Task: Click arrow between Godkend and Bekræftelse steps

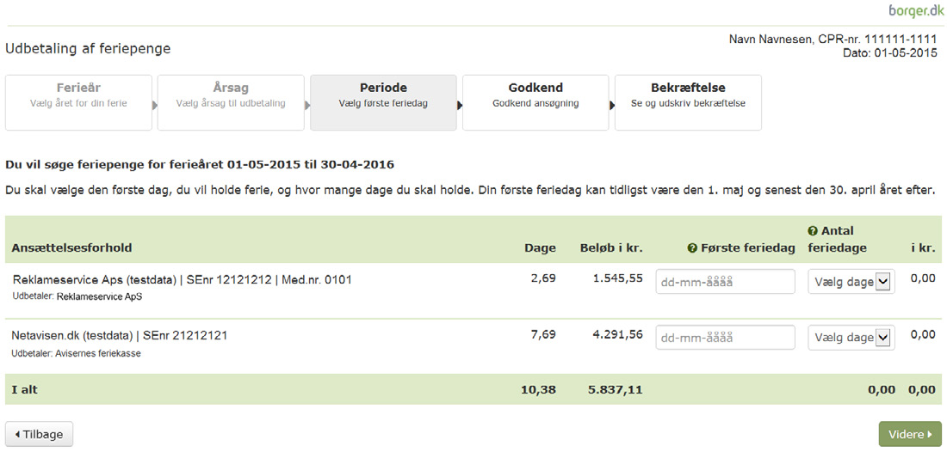Action: tap(612, 106)
